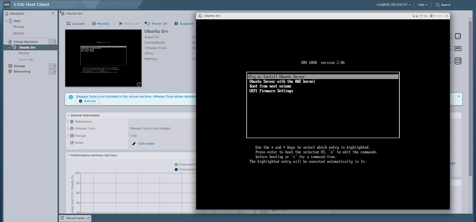Click the Search magnifier in the header
476x222 pixels.
[438, 5]
